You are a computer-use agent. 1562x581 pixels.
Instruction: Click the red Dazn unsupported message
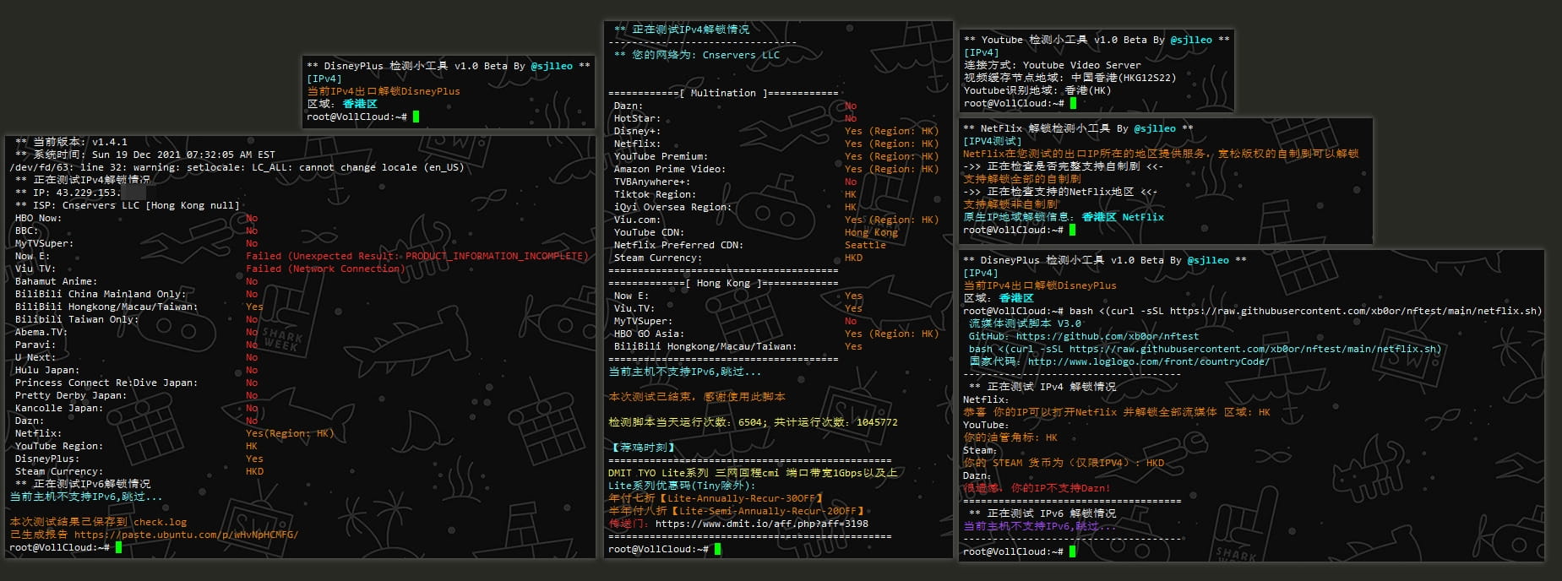[1037, 488]
